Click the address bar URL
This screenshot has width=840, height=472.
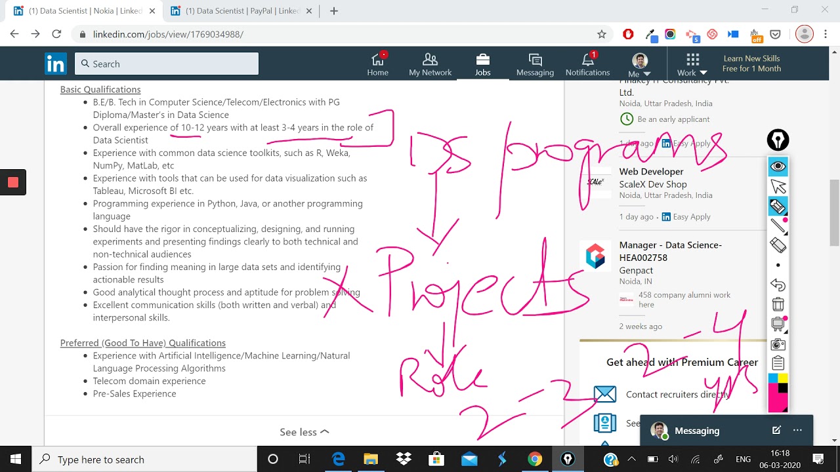click(x=168, y=34)
